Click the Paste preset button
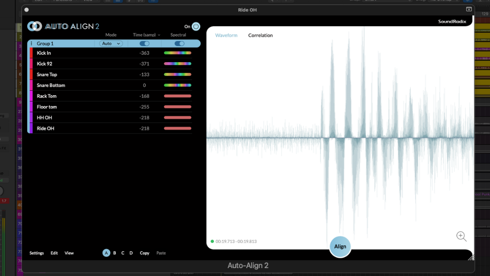The image size is (490, 276). pos(161,253)
